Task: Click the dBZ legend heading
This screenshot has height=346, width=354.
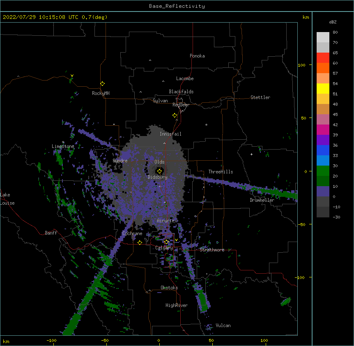Action: coord(333,22)
